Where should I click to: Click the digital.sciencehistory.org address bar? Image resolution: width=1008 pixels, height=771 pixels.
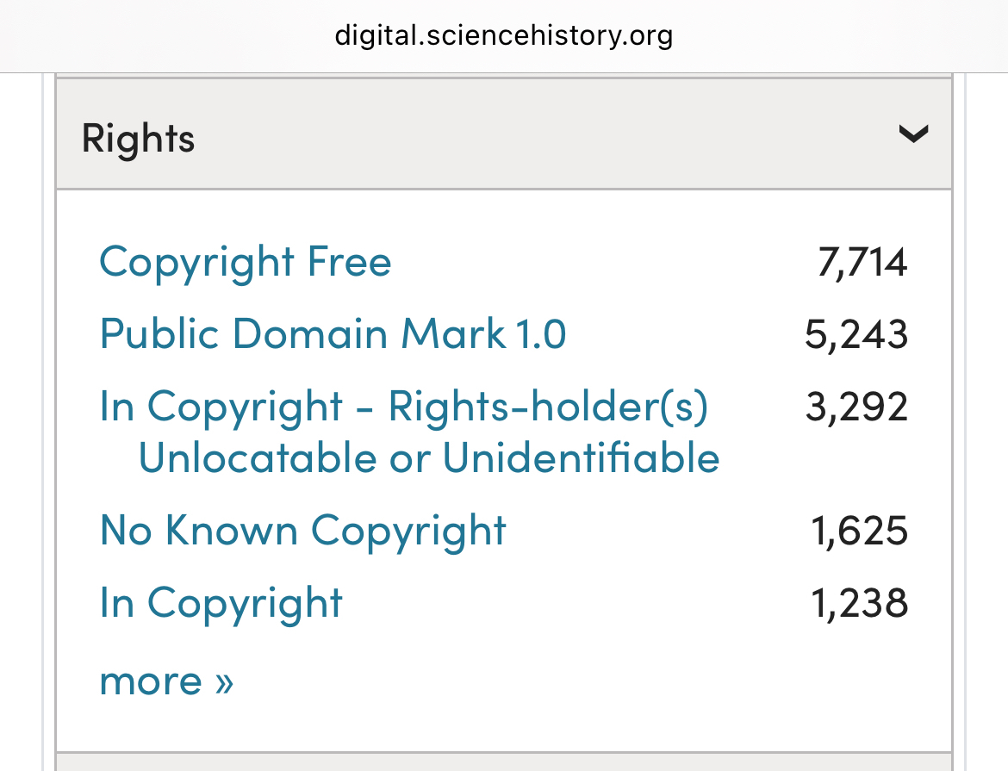tap(504, 36)
